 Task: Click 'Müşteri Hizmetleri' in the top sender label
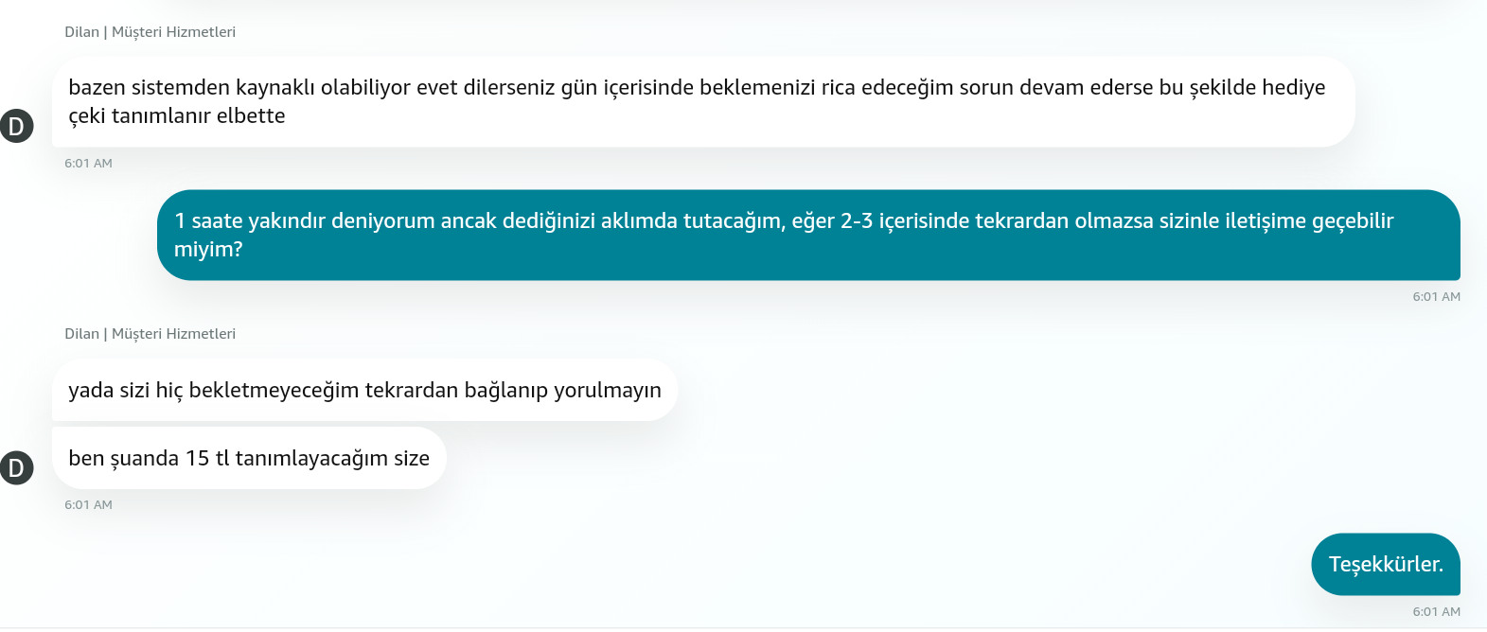173,32
